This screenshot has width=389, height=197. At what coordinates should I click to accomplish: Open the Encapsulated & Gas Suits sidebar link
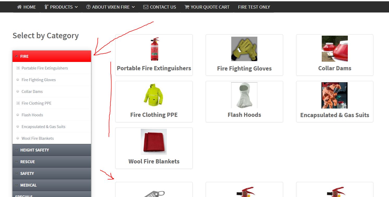click(x=43, y=126)
